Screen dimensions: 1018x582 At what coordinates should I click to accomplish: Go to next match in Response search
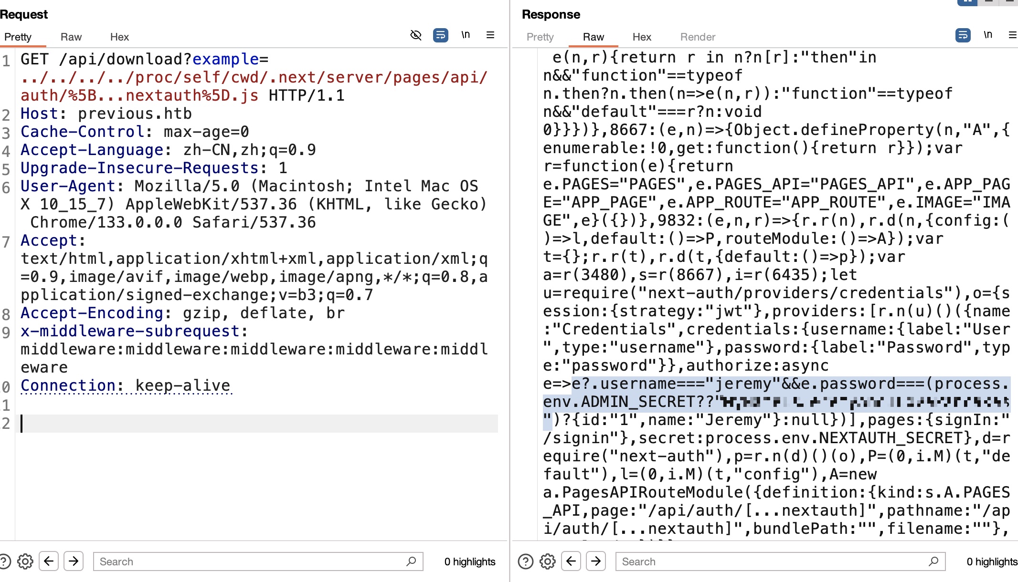596,561
